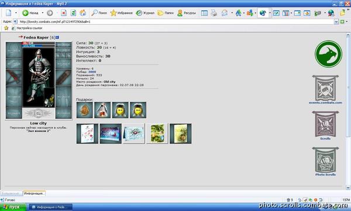Open the first postcard gift thumbnail
Screen dimensions: 351x211
click(x=87, y=134)
